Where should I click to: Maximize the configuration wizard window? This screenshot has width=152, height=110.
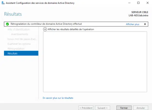[x=138, y=3]
